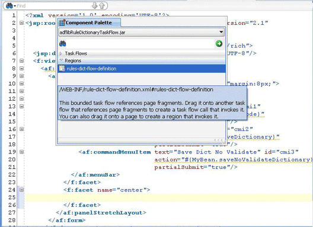Click the rules-dict-flow-definition region icon
This screenshot has width=313, height=227.
pyautogui.click(x=62, y=69)
